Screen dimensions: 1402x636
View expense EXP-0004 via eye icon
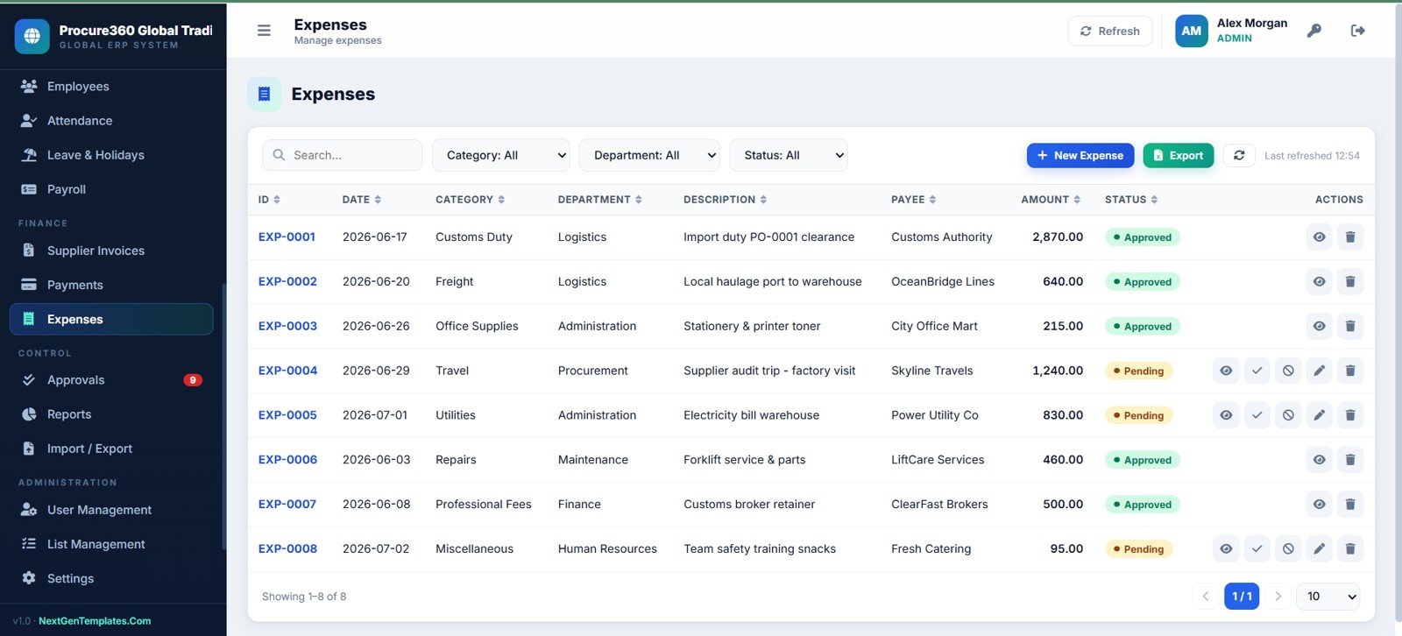(x=1226, y=371)
